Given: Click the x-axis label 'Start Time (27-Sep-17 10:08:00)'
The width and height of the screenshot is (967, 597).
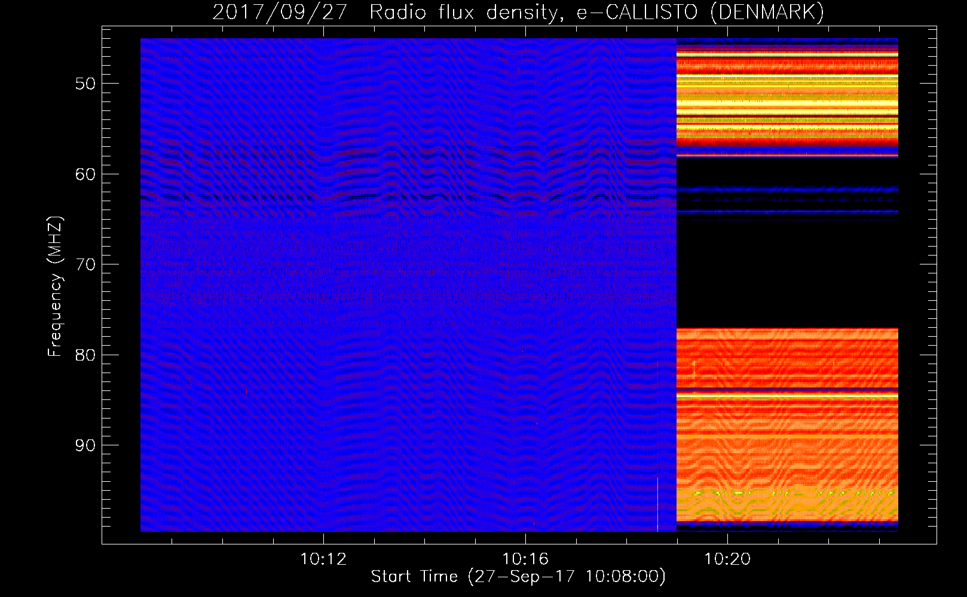Looking at the screenshot, I should pos(518,577).
